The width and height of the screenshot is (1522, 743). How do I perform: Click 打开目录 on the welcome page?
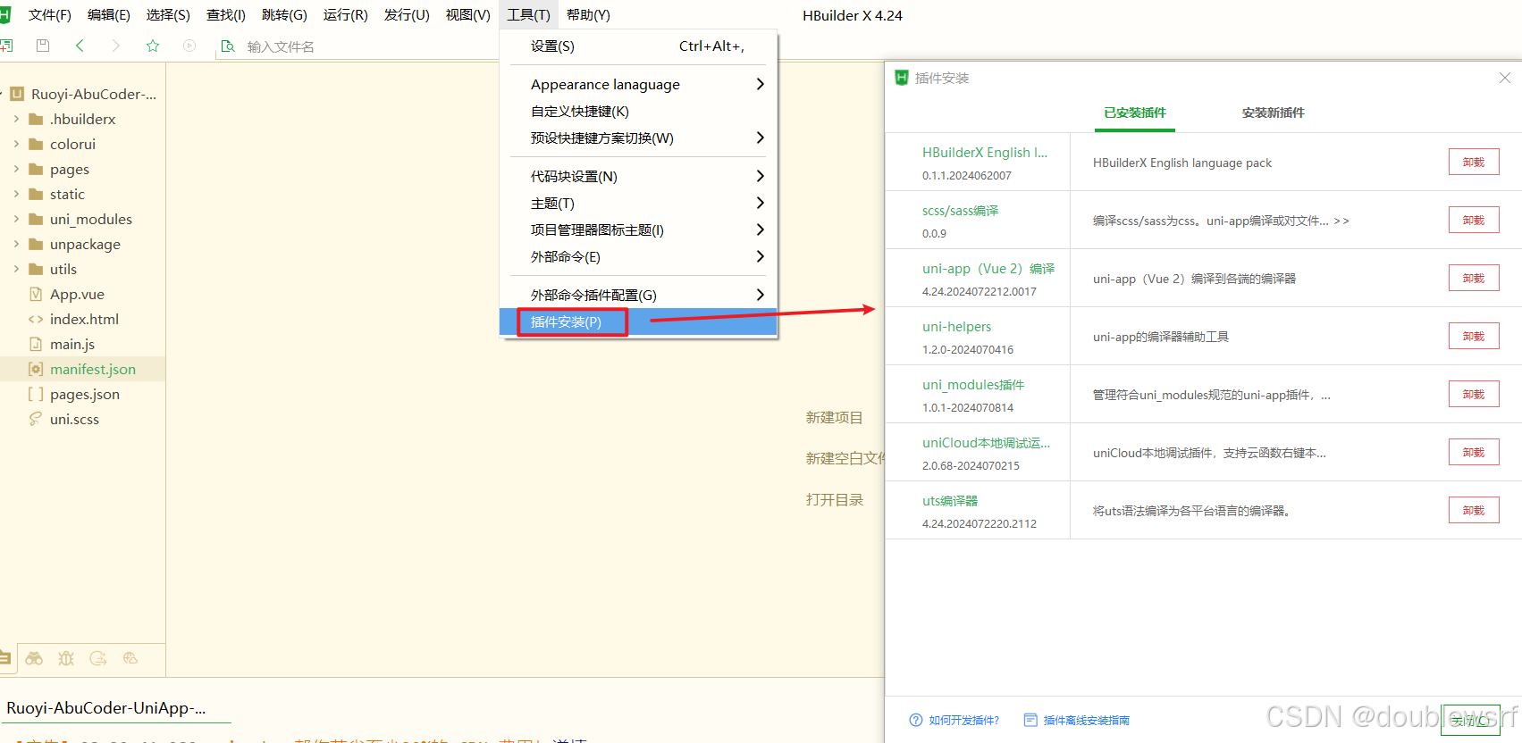click(x=834, y=500)
